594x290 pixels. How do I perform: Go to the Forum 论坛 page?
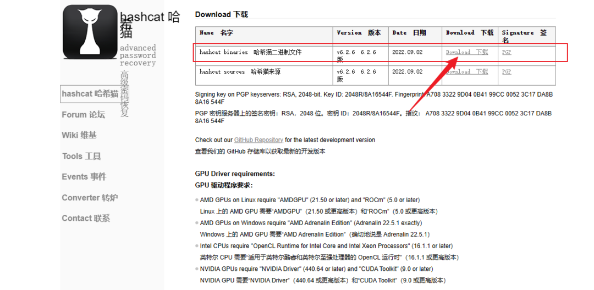(x=84, y=115)
